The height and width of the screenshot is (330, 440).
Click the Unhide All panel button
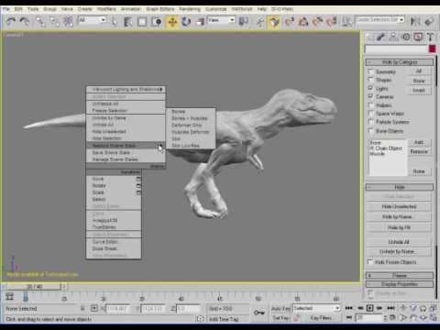pos(399,242)
